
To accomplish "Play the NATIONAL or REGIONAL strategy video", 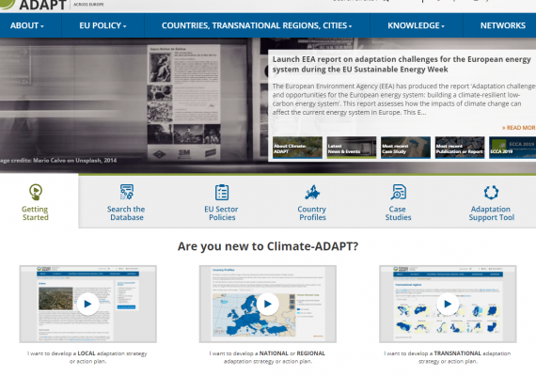I will (x=268, y=304).
